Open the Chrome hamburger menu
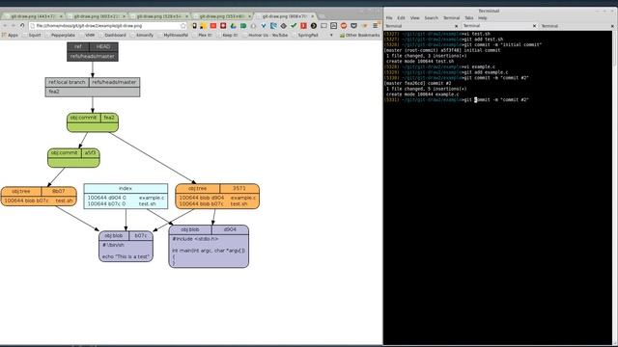The height and width of the screenshot is (347, 618). [x=376, y=26]
